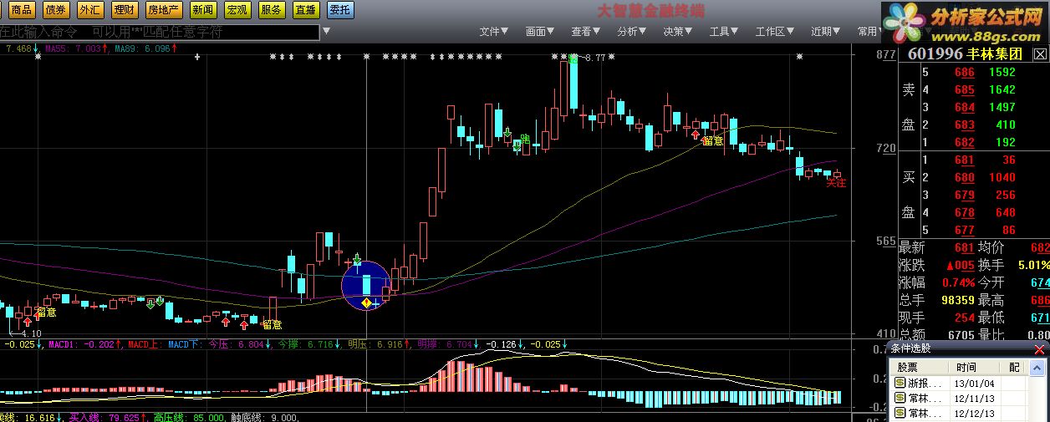
Task: Sort by the 时间 column header
Action: [973, 367]
